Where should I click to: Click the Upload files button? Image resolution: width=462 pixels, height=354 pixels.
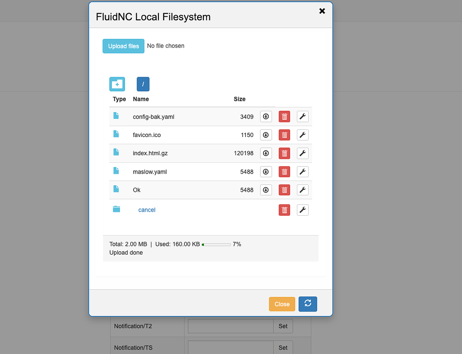tap(123, 46)
